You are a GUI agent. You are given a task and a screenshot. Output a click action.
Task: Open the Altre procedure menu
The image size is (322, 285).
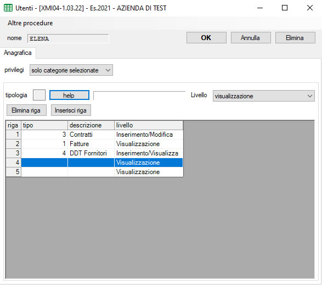pyautogui.click(x=30, y=23)
